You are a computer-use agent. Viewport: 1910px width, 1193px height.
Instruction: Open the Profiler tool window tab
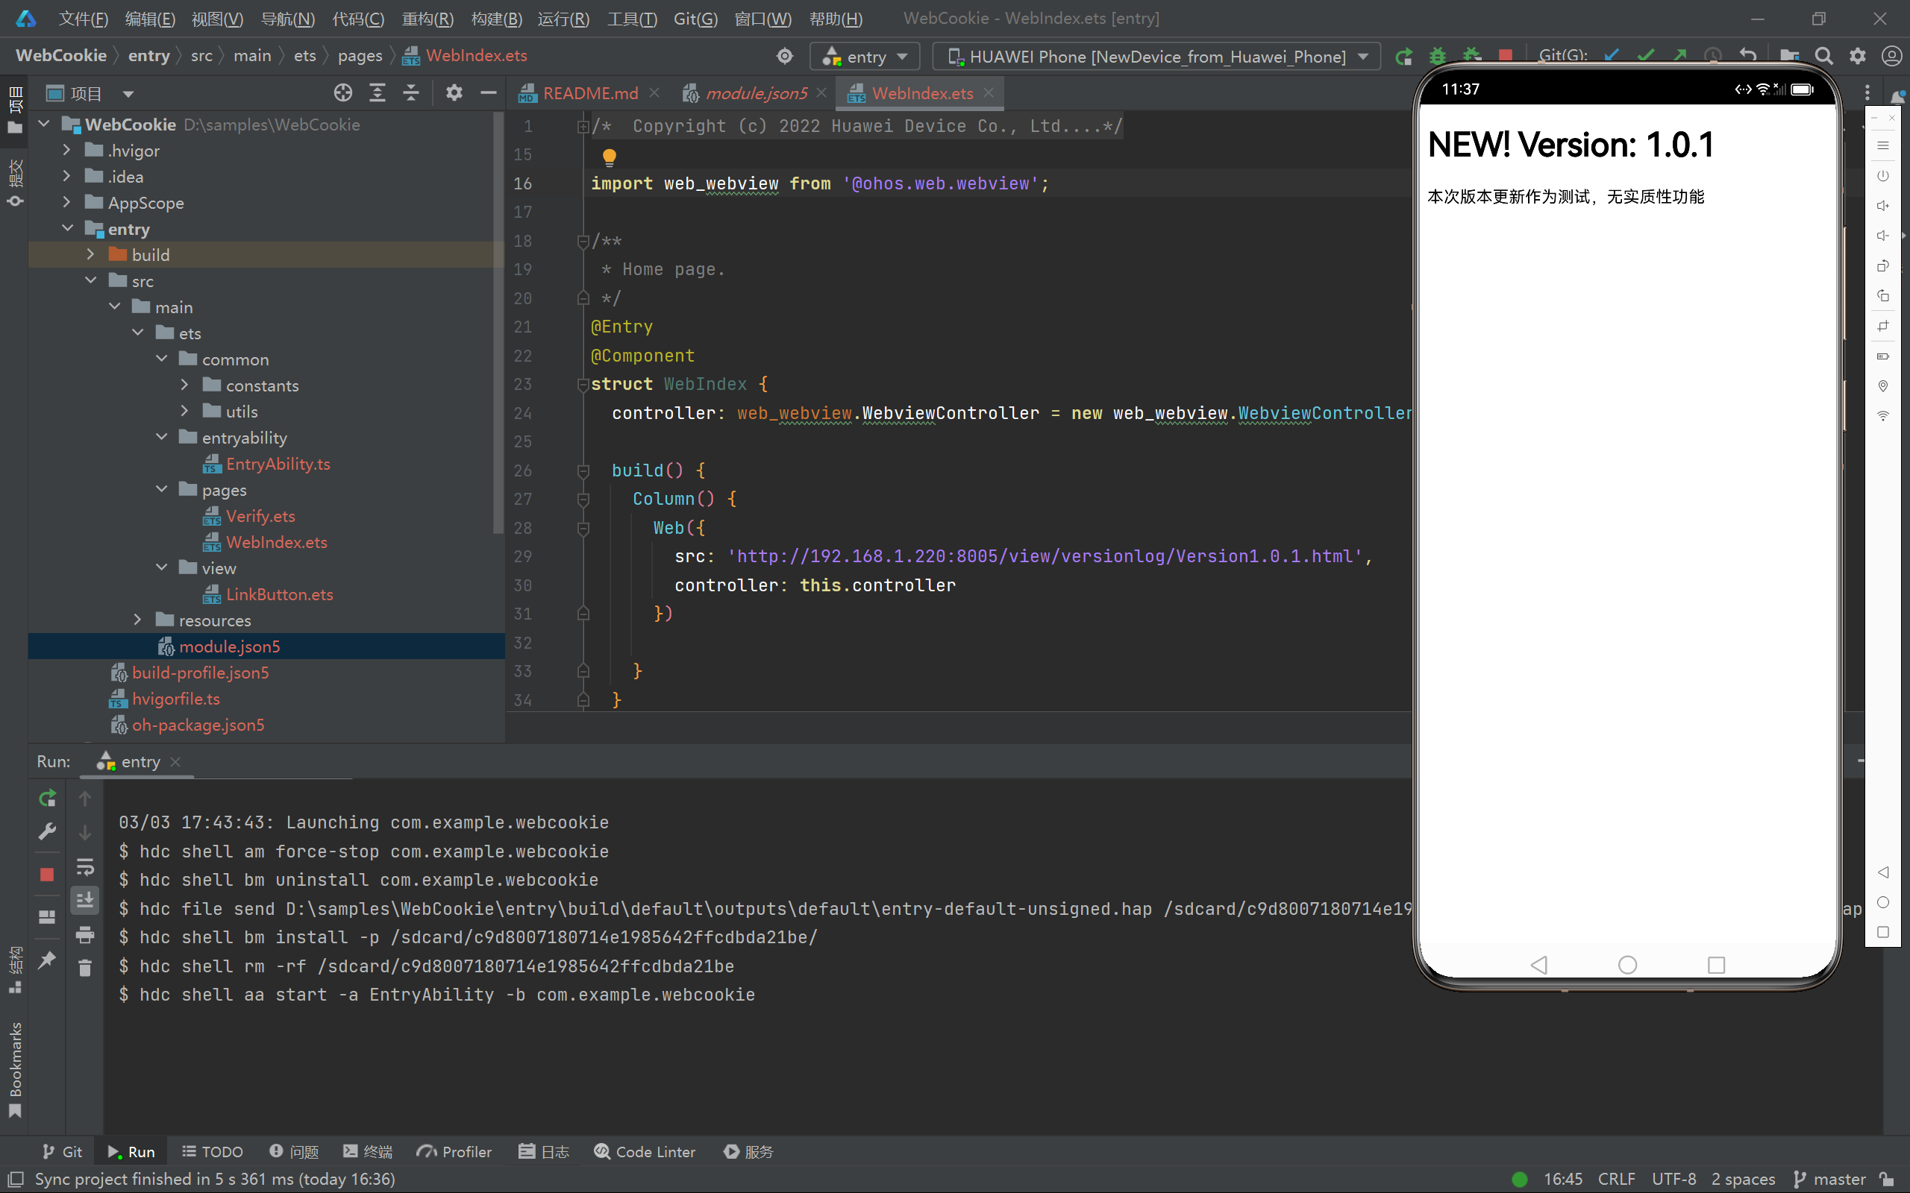pos(454,1152)
